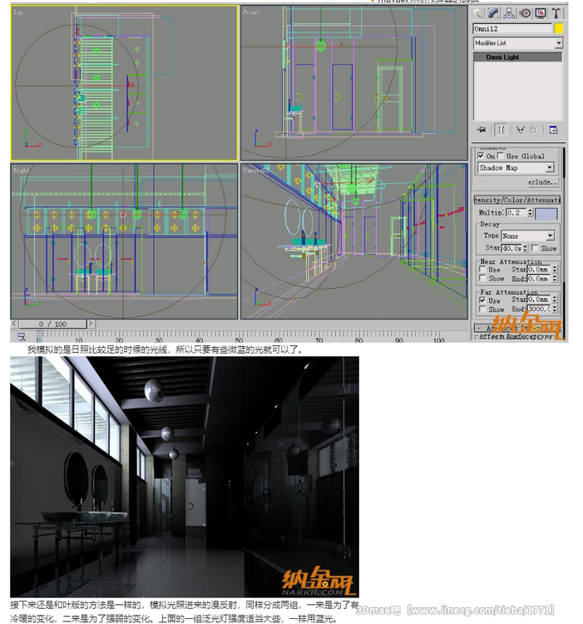Click Far Attenuation Start spinner
The width and height of the screenshot is (583, 624).
click(x=555, y=300)
